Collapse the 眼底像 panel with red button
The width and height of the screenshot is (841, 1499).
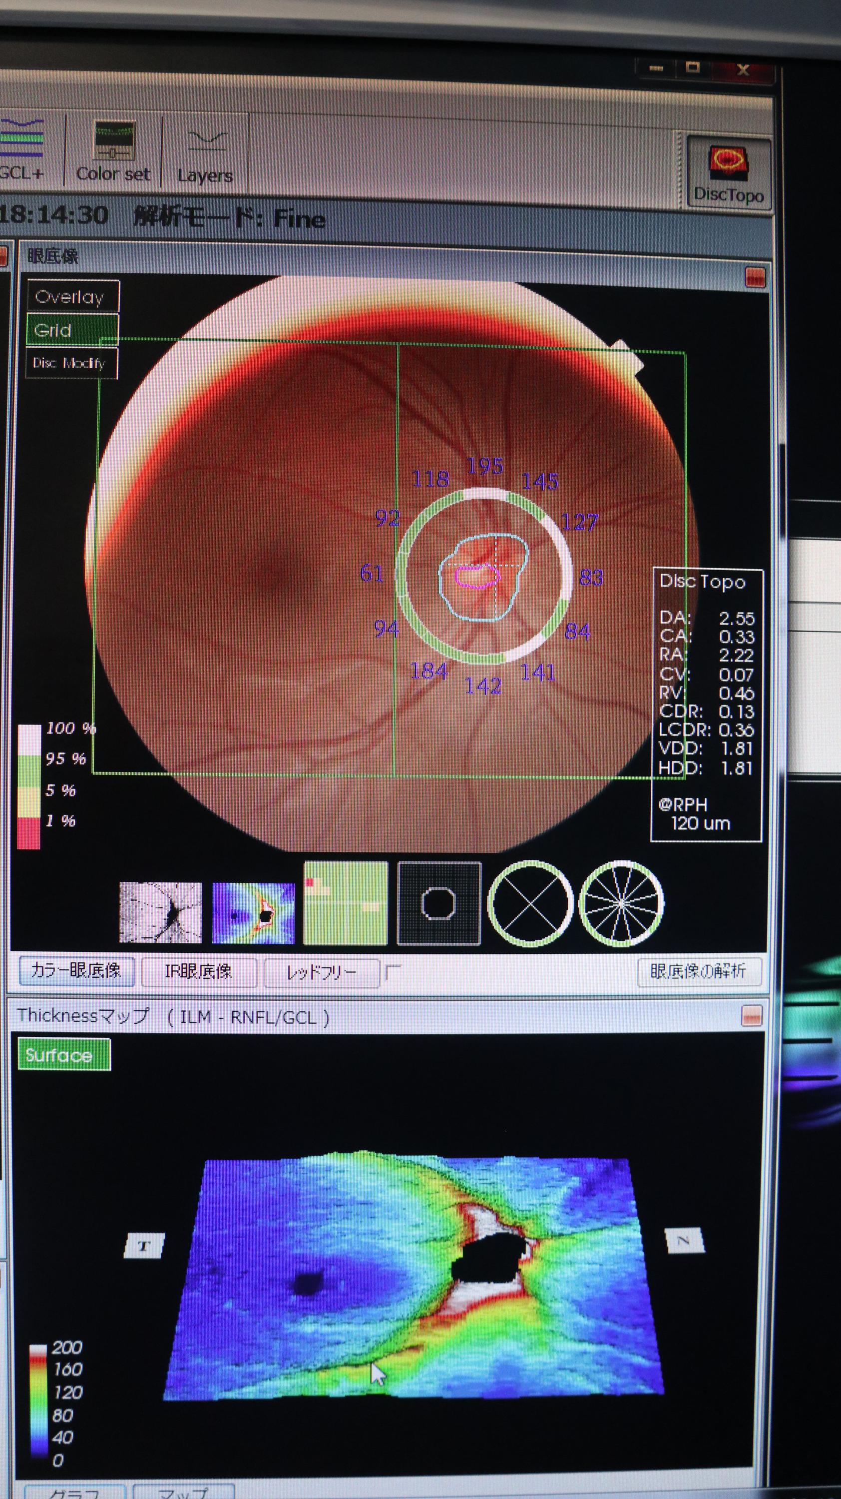pyautogui.click(x=754, y=277)
